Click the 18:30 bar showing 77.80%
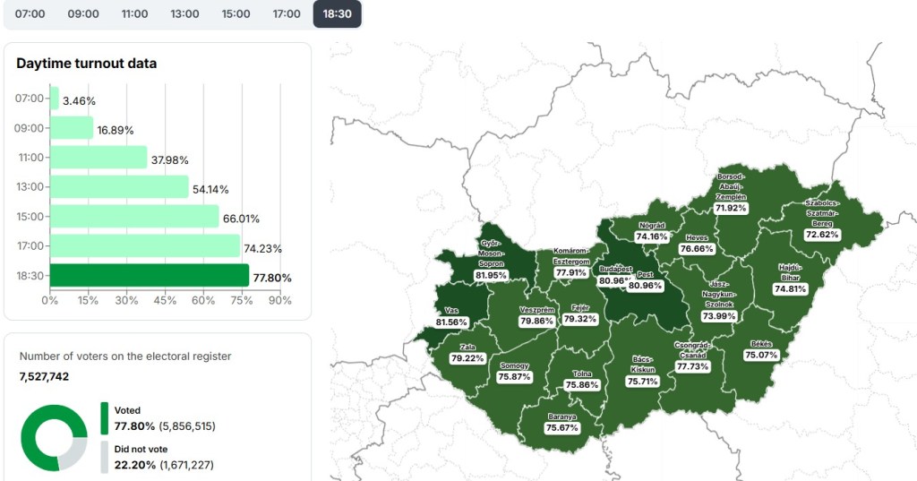 point(149,275)
